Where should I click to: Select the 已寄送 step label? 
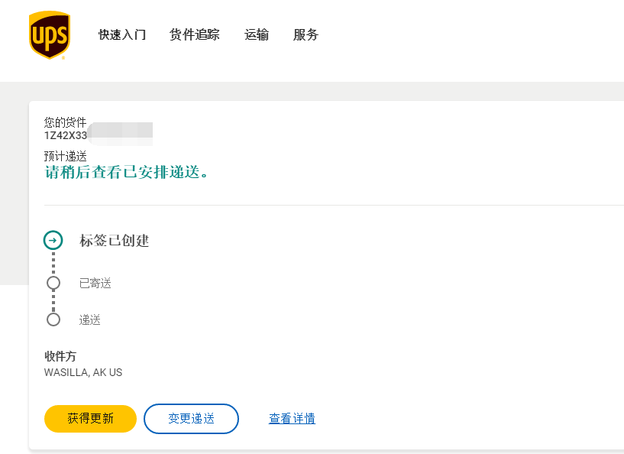click(x=95, y=284)
